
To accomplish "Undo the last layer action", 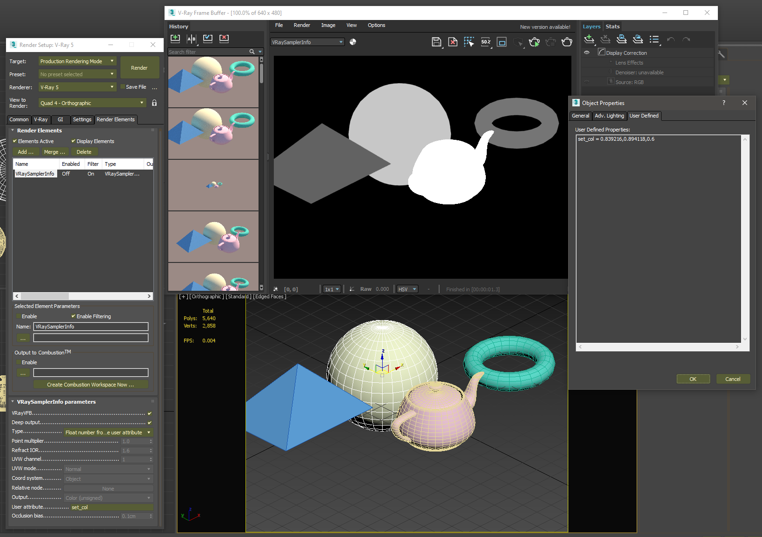I will click(x=670, y=39).
